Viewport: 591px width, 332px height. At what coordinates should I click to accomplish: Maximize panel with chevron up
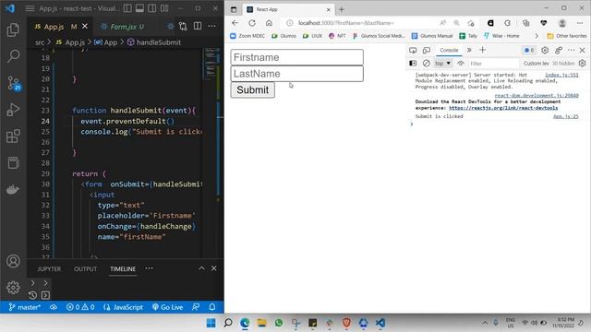coord(201,268)
